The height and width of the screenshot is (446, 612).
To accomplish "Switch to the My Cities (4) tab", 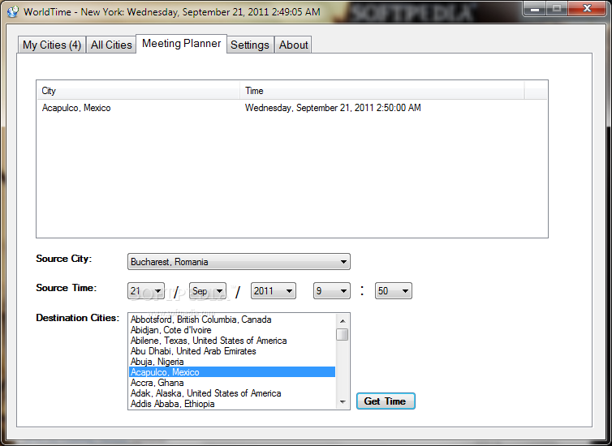I will (x=52, y=45).
